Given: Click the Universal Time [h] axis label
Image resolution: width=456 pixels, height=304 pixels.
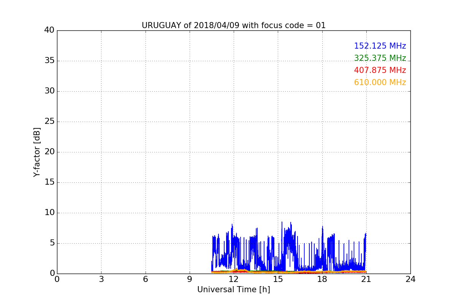Looking at the screenshot, I should [x=234, y=290].
